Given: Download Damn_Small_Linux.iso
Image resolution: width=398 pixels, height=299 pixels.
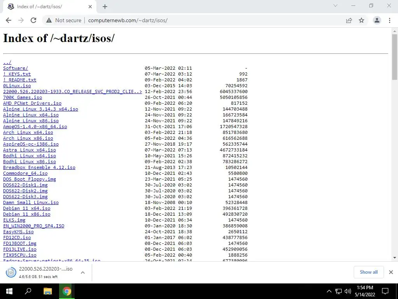Looking at the screenshot, I should tap(31, 202).
